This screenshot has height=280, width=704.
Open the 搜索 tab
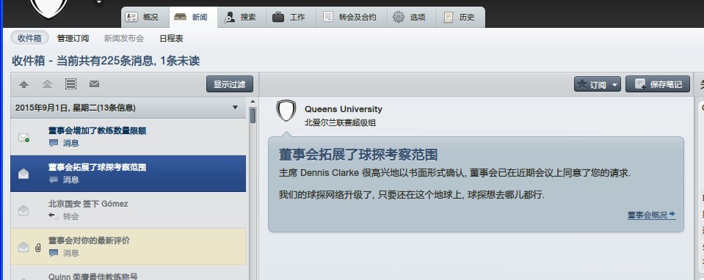[x=242, y=18]
